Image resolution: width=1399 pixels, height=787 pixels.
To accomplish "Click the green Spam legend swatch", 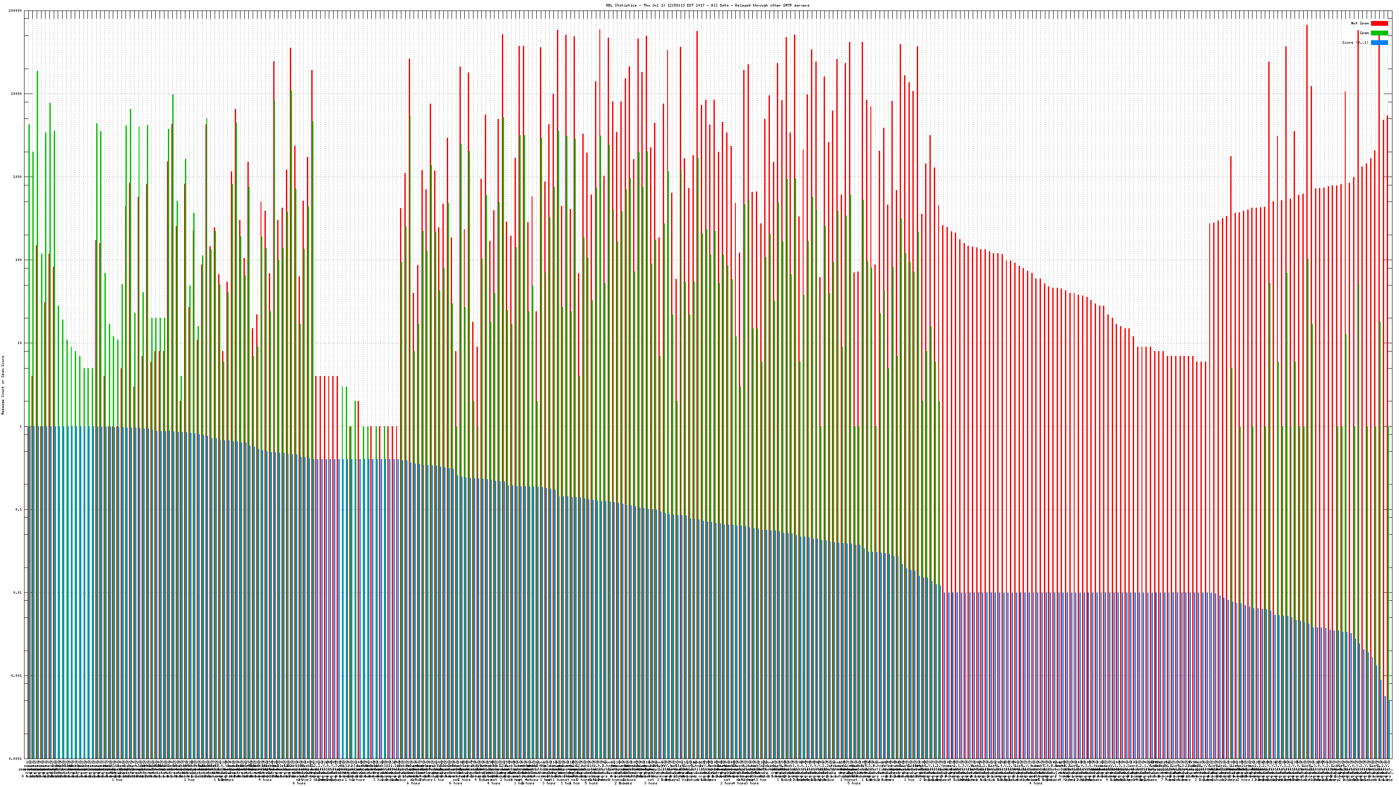I will [x=1379, y=33].
